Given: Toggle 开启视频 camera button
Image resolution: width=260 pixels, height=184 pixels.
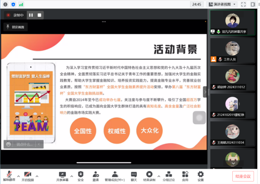Looking at the screenshot, I should coord(28,176).
